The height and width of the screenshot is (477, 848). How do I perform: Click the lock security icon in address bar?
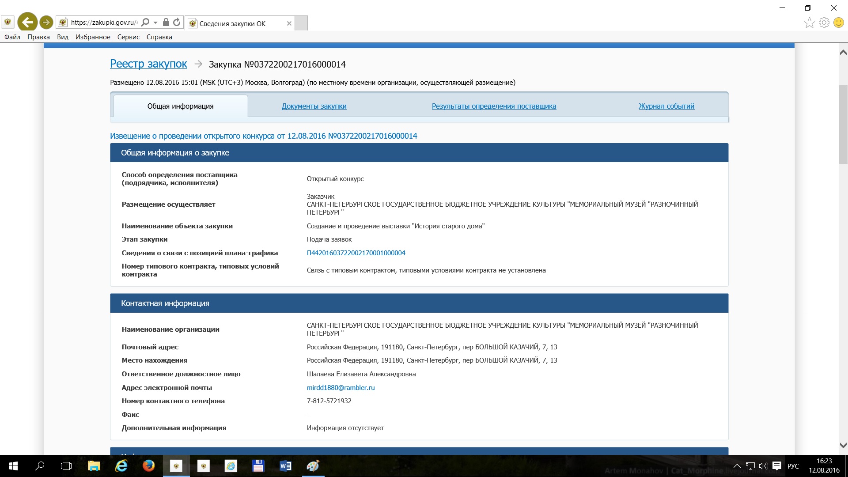click(x=166, y=22)
